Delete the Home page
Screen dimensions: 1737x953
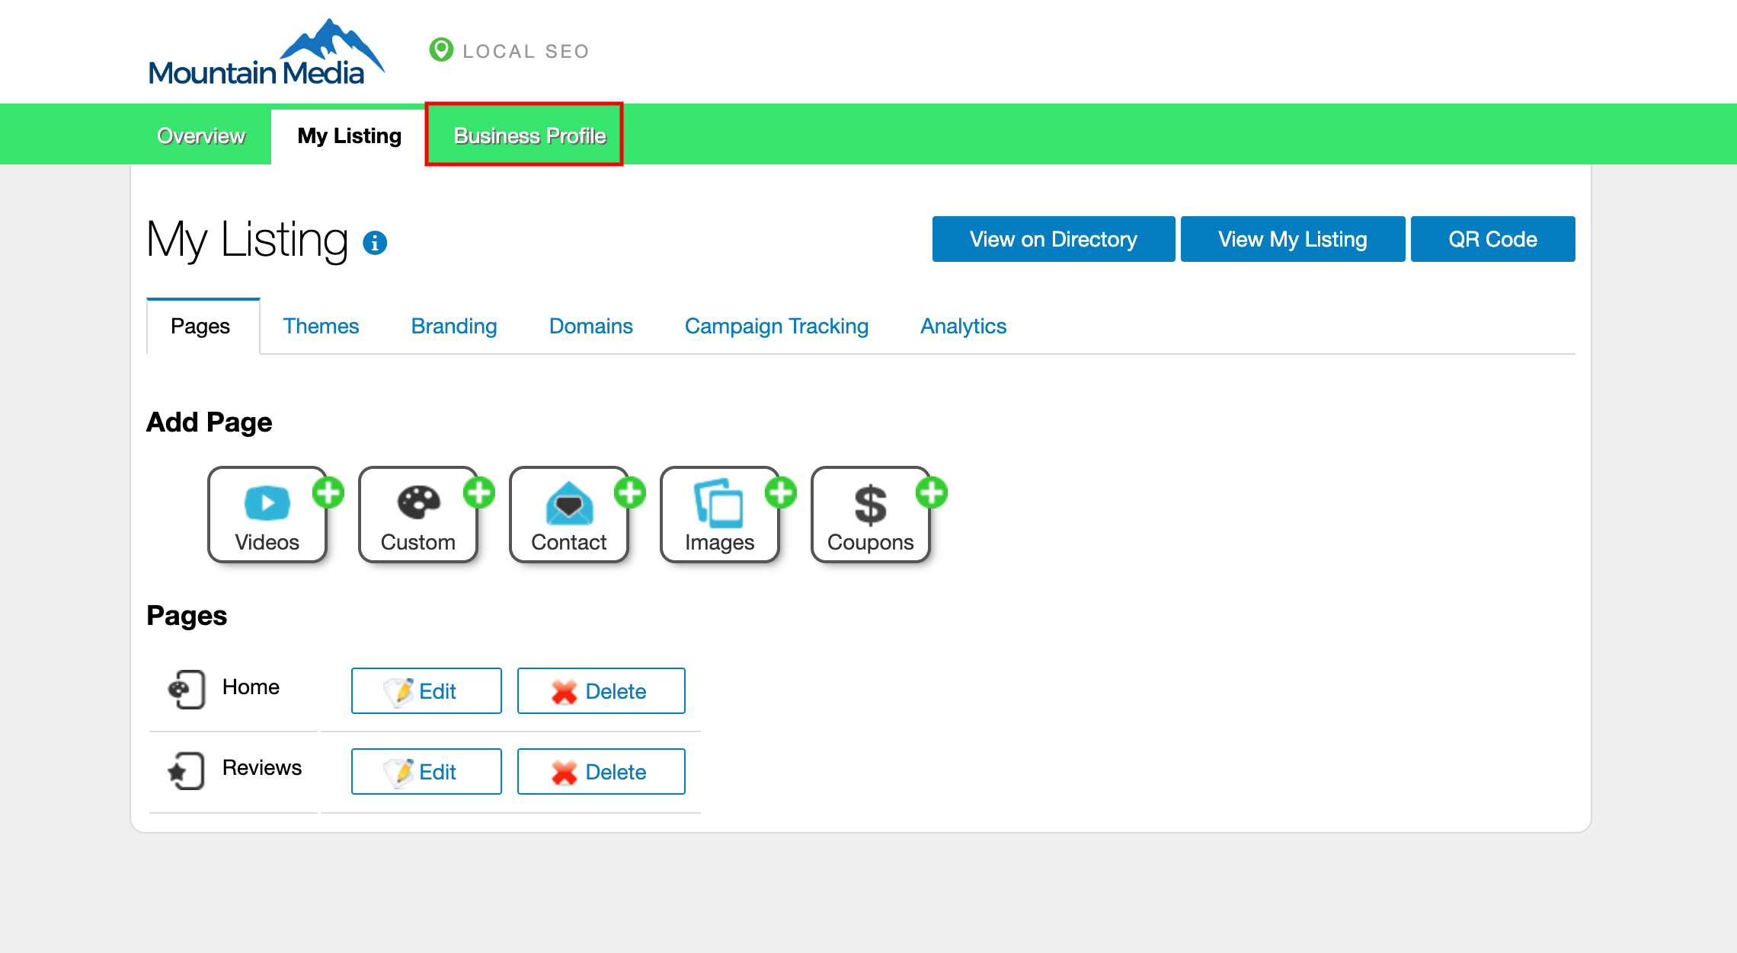[600, 690]
